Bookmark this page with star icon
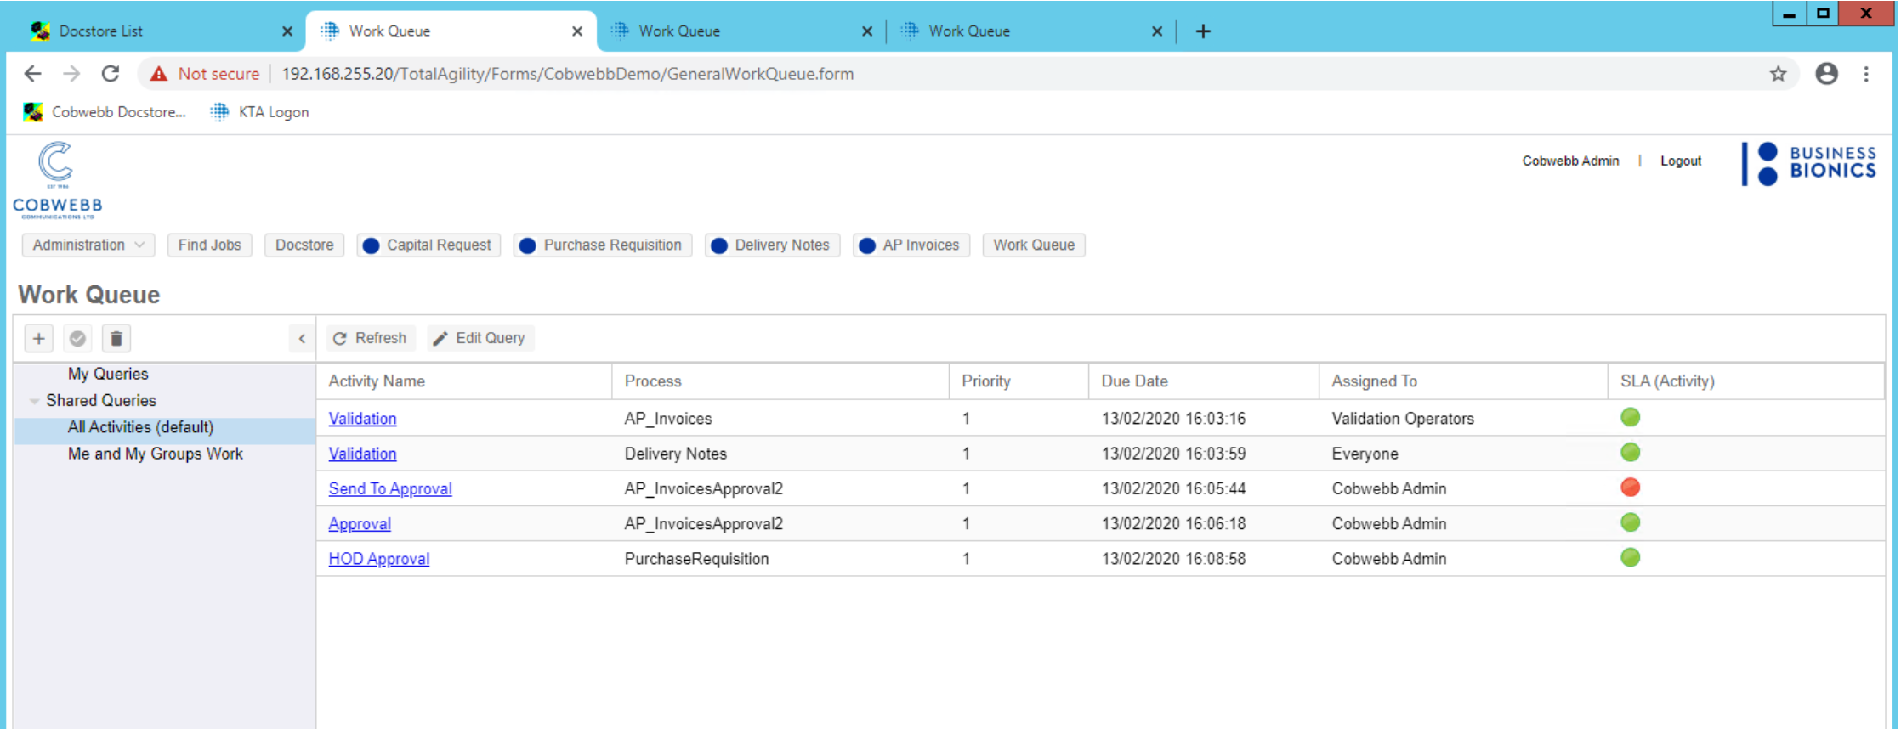 coord(1778,74)
